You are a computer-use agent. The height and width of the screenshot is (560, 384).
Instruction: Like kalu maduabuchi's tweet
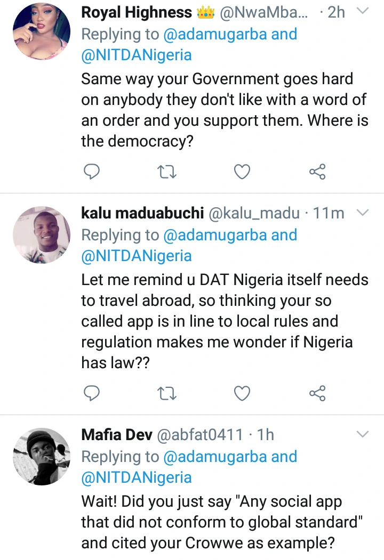[242, 393]
